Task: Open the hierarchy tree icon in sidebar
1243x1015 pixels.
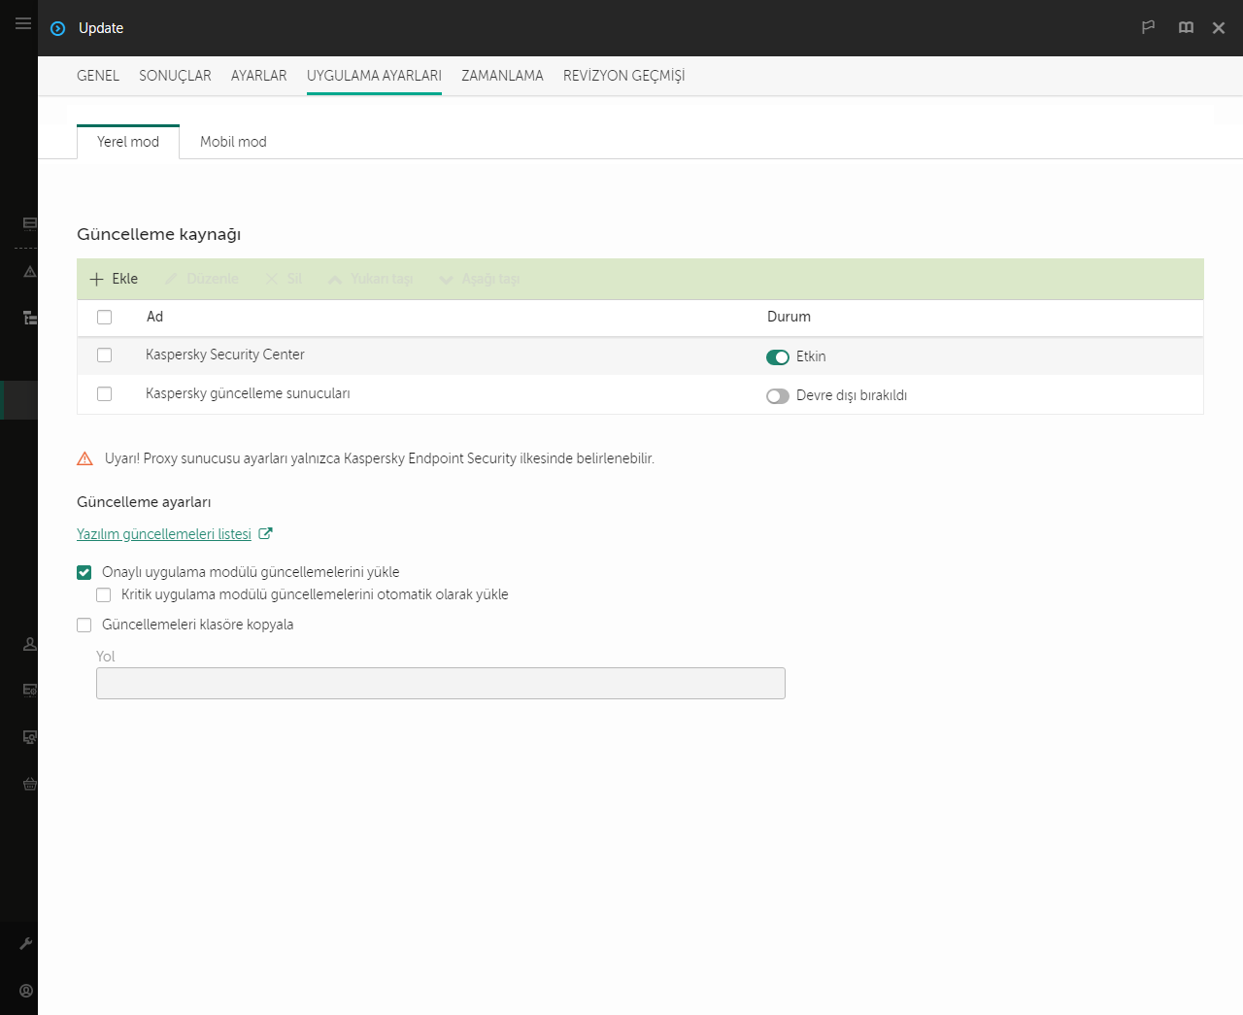Action: coord(30,318)
